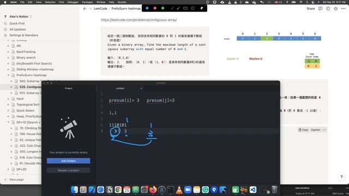
Task: Open DP+2D page in sidebar
Action: pos(21,169)
